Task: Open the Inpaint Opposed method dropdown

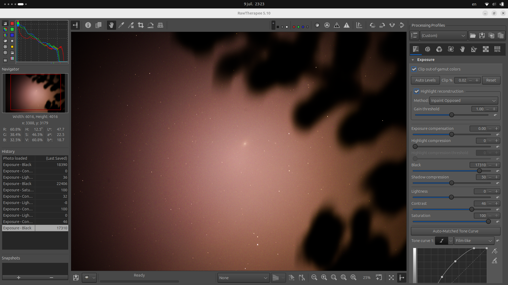Action: (464, 101)
